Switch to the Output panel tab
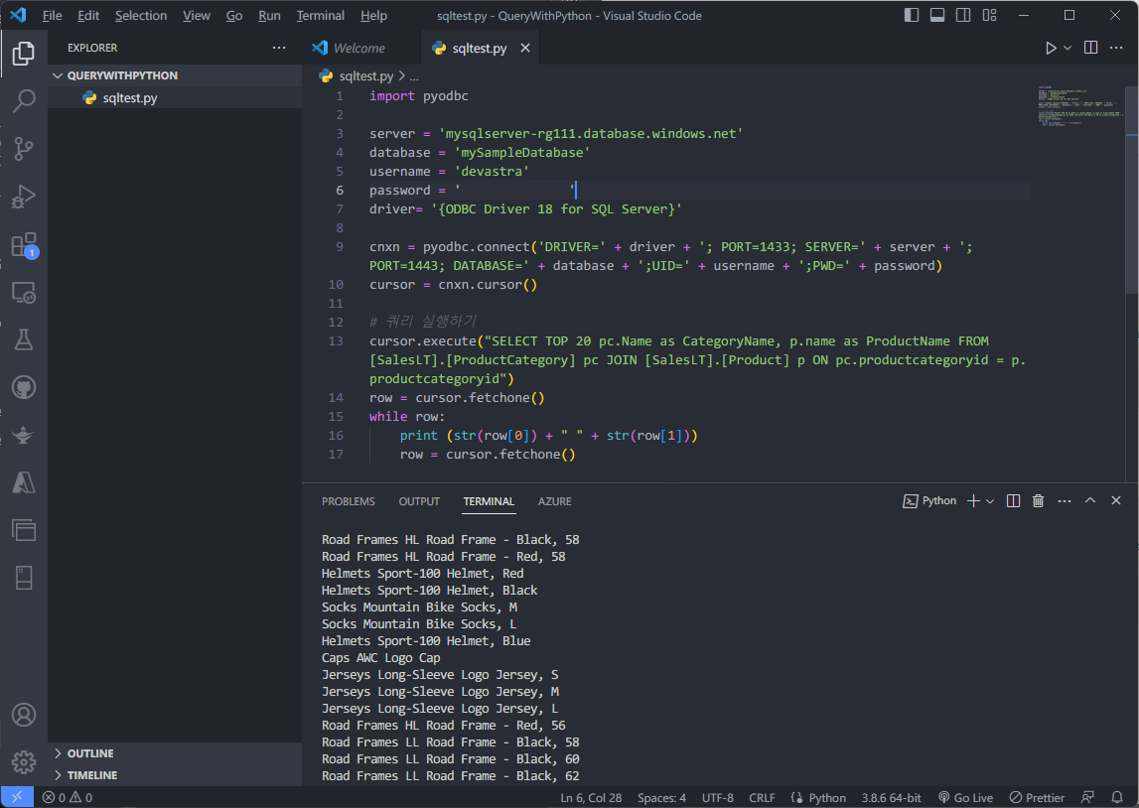The width and height of the screenshot is (1139, 808). 419,501
